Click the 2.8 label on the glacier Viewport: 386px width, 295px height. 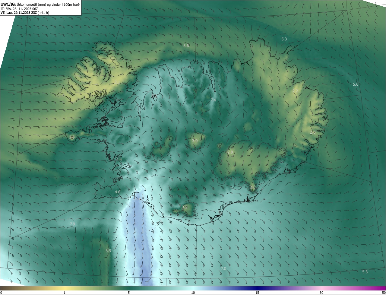230,152
